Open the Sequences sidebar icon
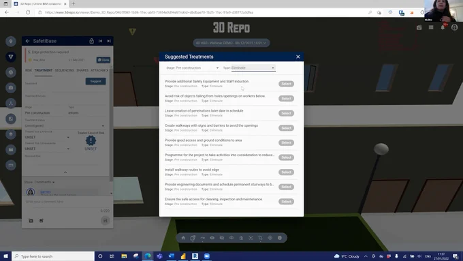Viewport: 463px width, 261px height. pyautogui.click(x=11, y=149)
